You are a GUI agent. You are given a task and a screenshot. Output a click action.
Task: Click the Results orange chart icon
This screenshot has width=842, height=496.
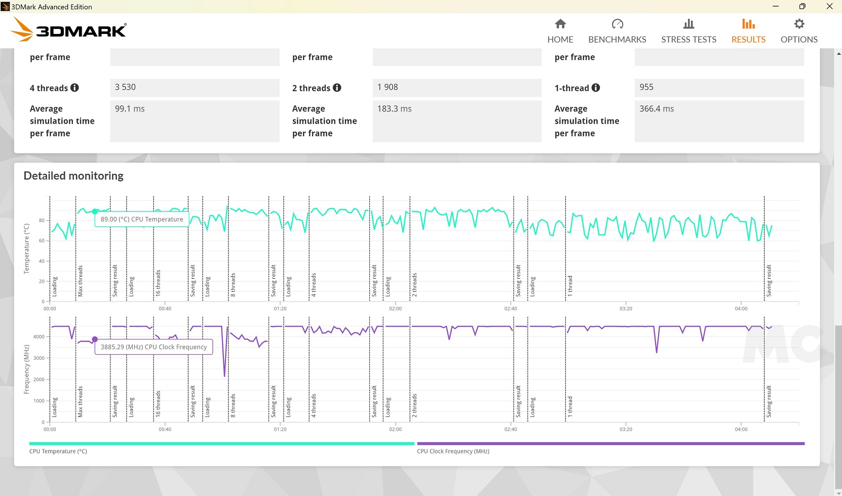(x=748, y=24)
